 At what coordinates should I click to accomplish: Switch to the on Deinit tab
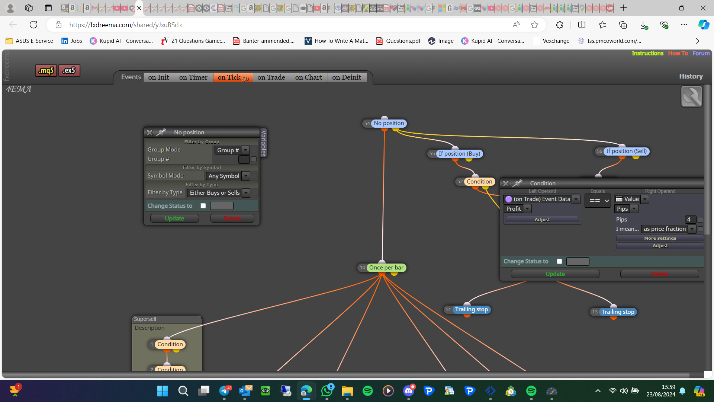(x=347, y=77)
